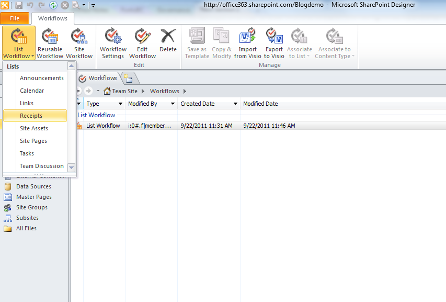Click Copy & Modify
446x302 pixels.
[222, 43]
